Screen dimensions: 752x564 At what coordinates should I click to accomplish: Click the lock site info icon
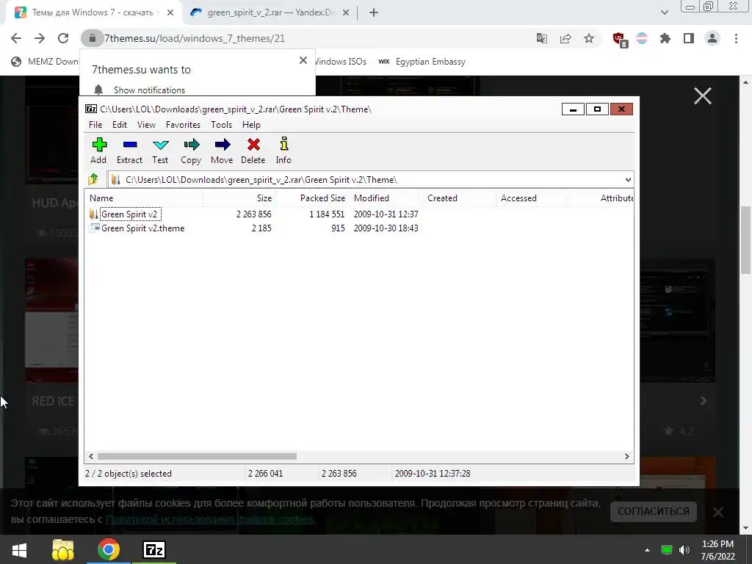(92, 38)
